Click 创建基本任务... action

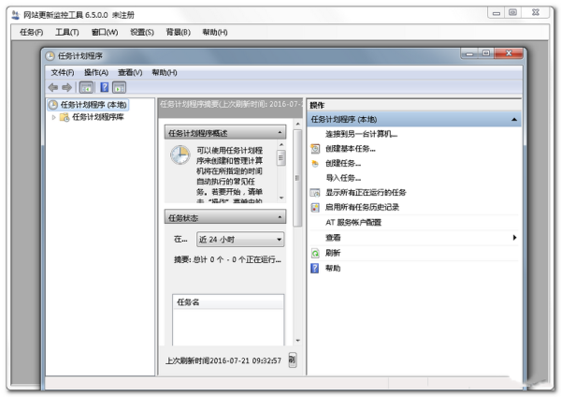[x=351, y=149]
